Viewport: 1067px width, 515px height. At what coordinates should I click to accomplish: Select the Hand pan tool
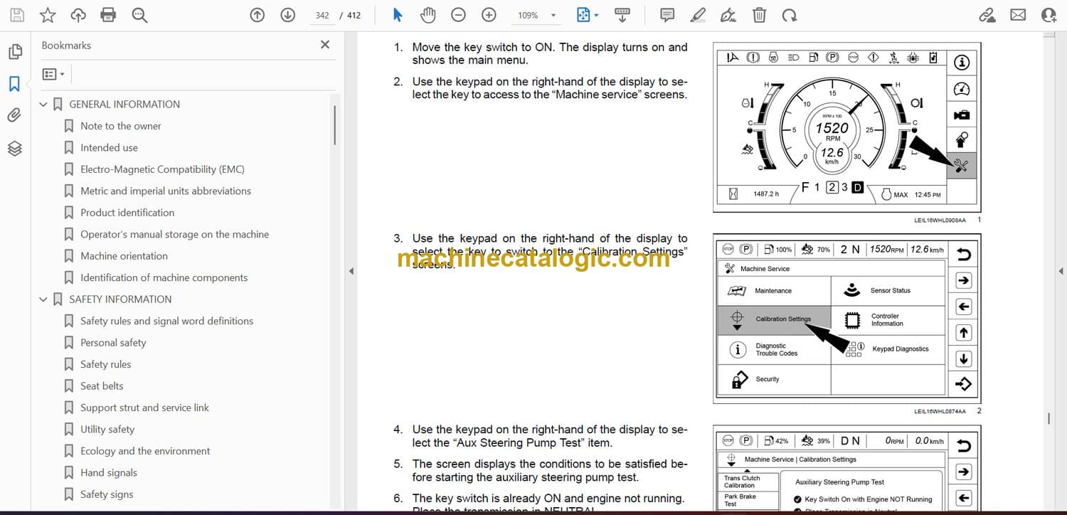pos(428,15)
